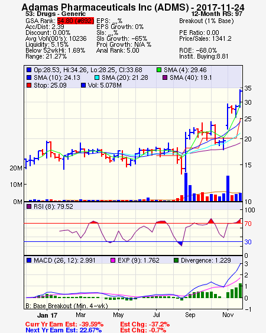Click the 35 price axis label
This screenshot has height=333, width=266.
click(248, 88)
